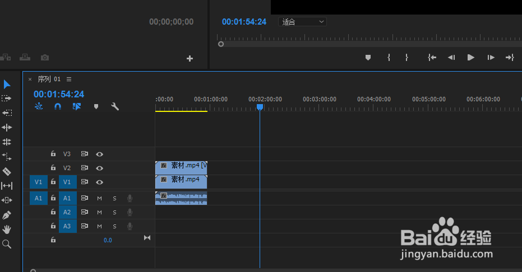Viewport: 522px width, 272px height.
Task: Open the 序列 01 panel menu
Action: [69, 79]
